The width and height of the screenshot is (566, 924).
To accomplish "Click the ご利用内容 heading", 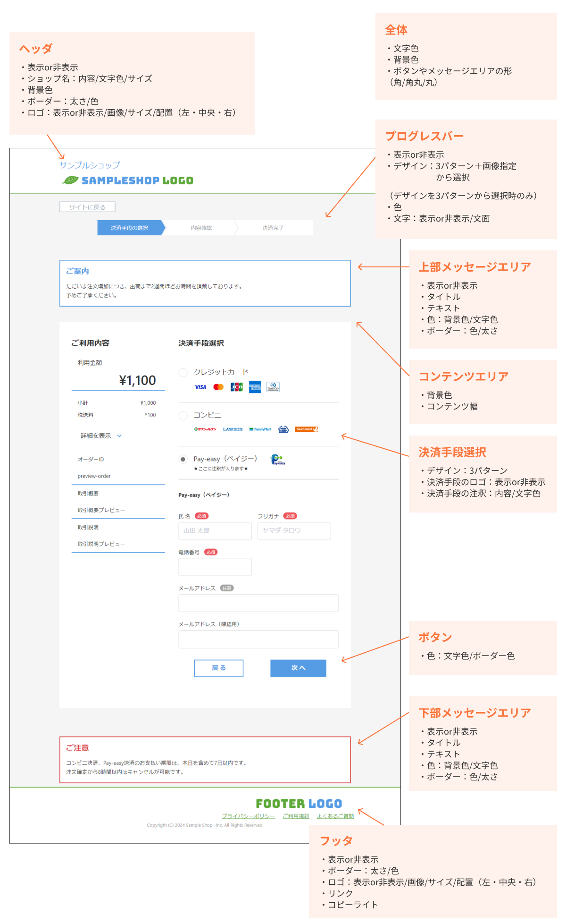I will click(x=90, y=343).
